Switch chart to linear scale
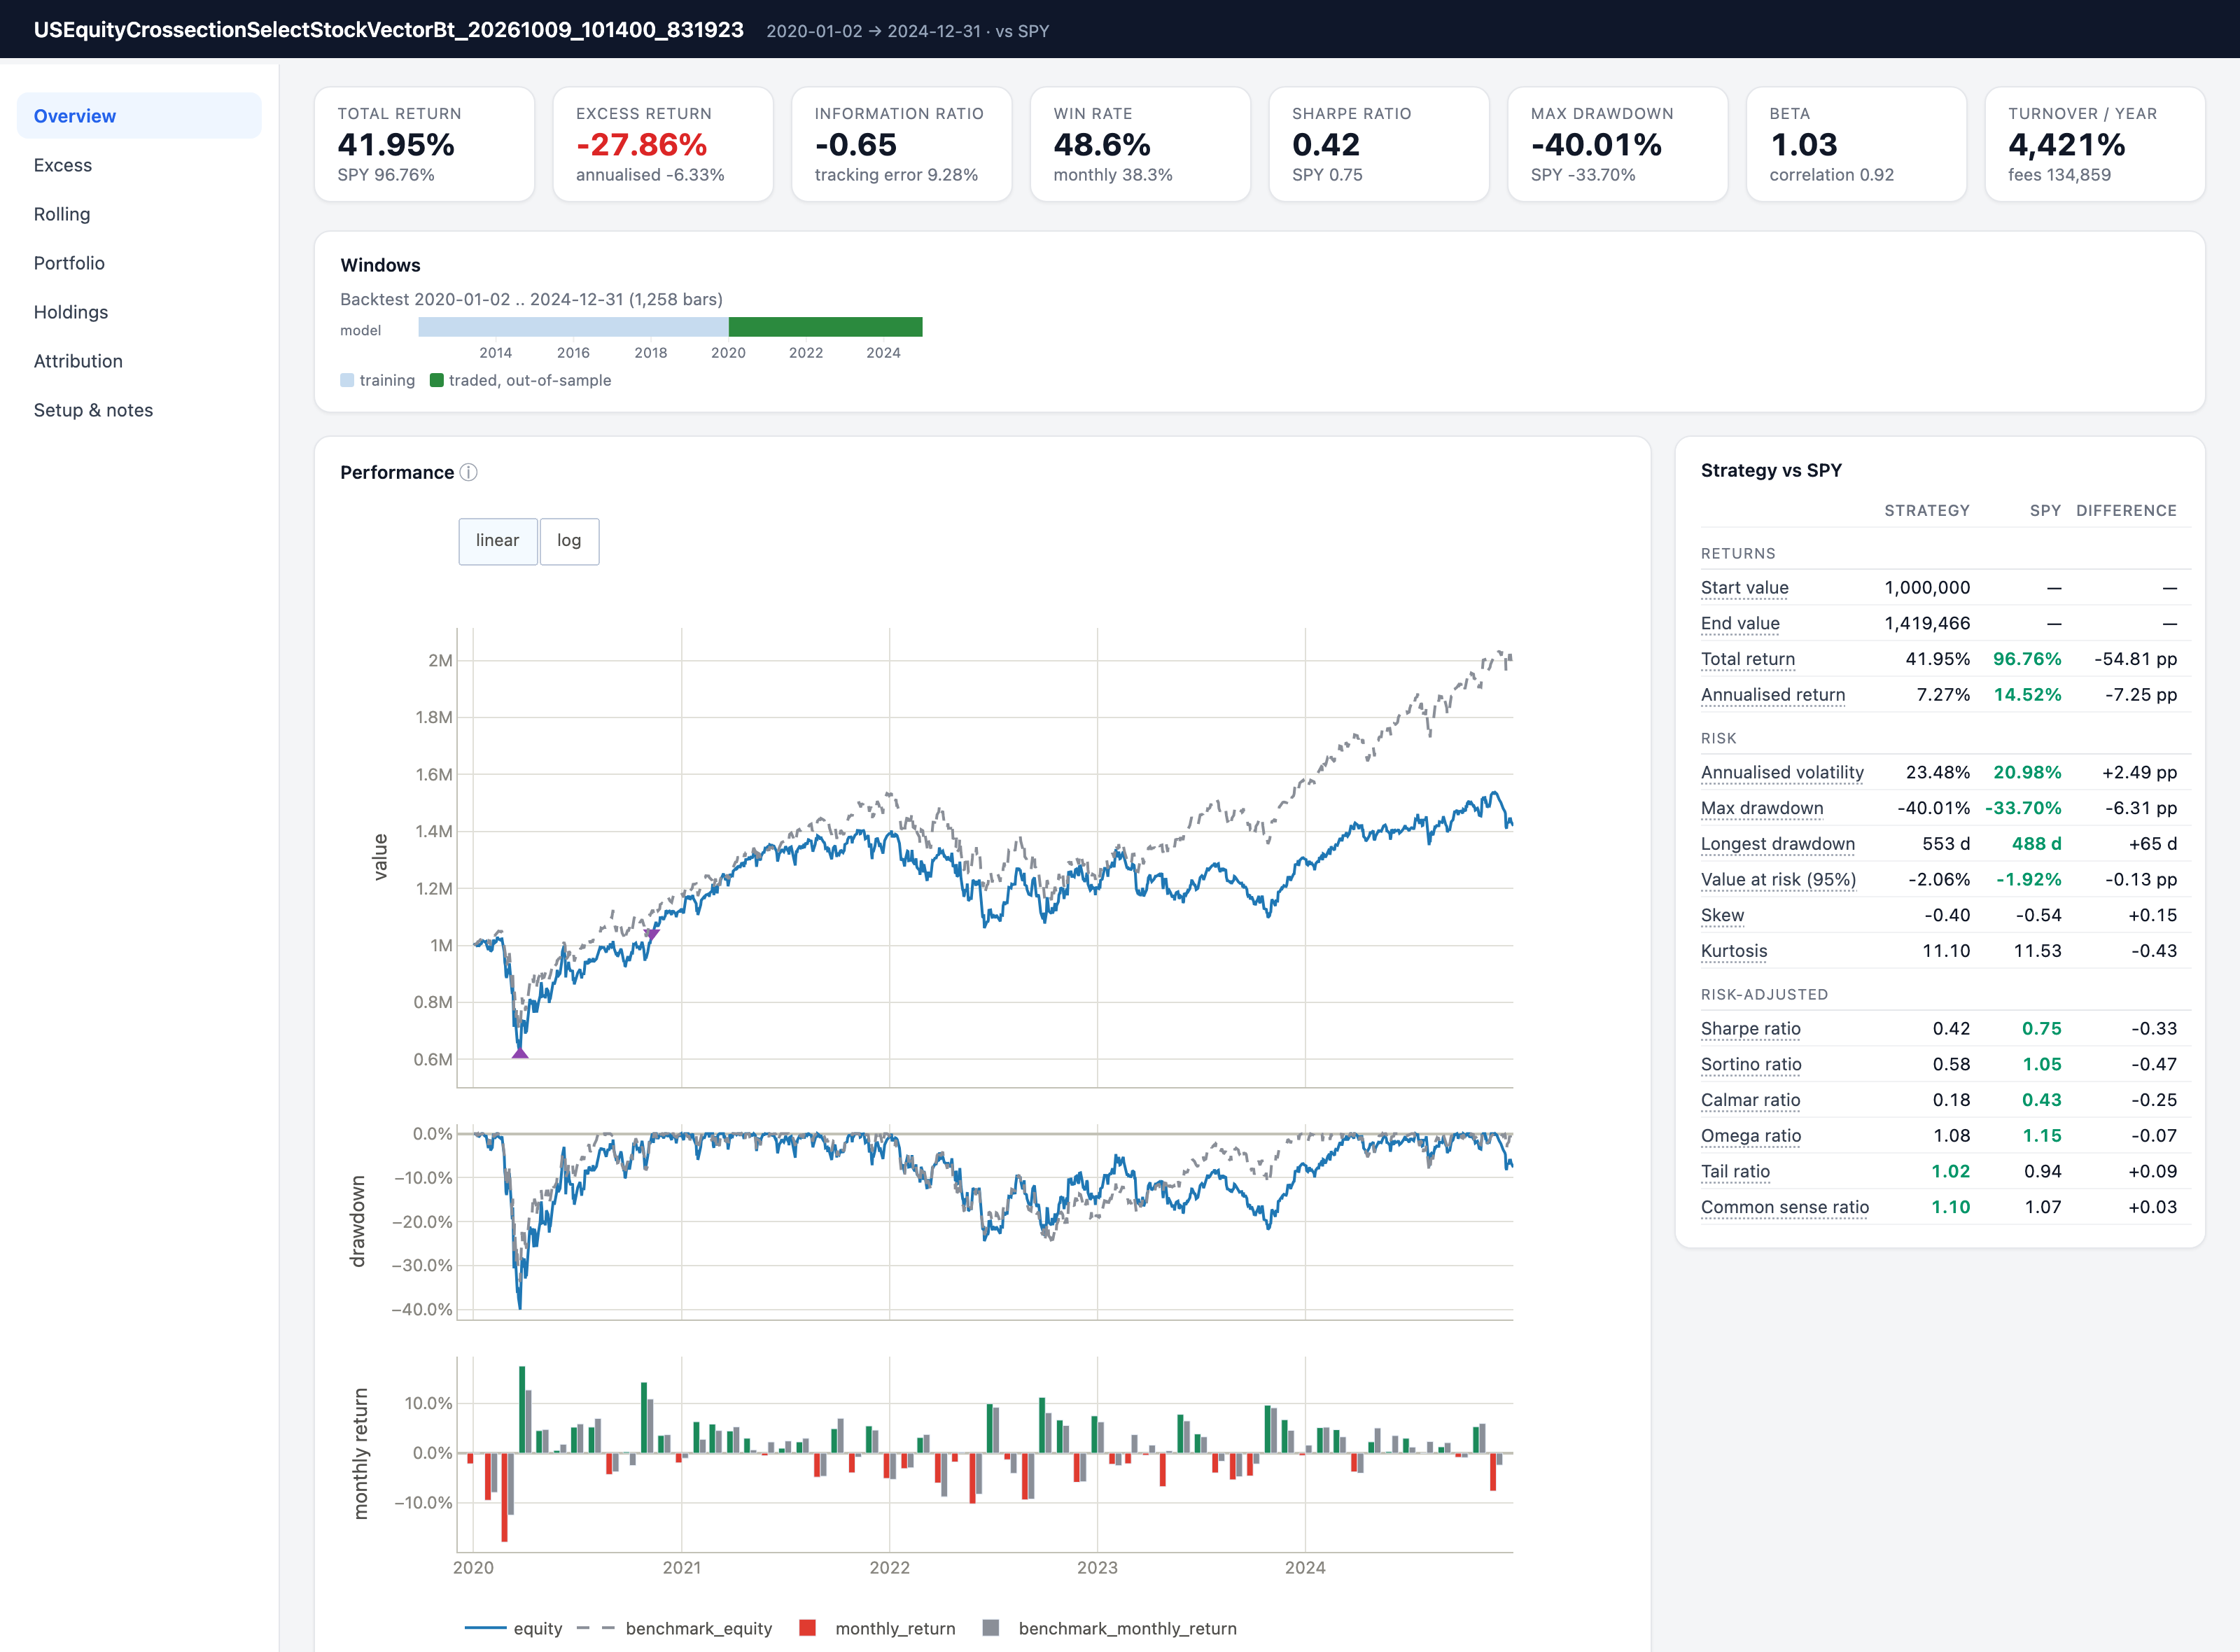2240x1652 pixels. 497,541
